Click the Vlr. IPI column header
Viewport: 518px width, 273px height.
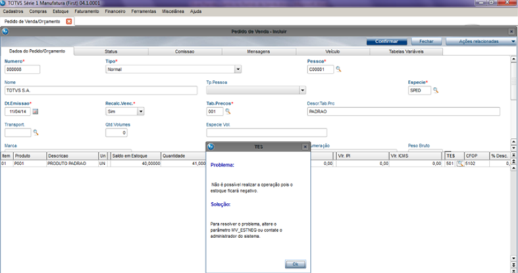pyautogui.click(x=363, y=156)
